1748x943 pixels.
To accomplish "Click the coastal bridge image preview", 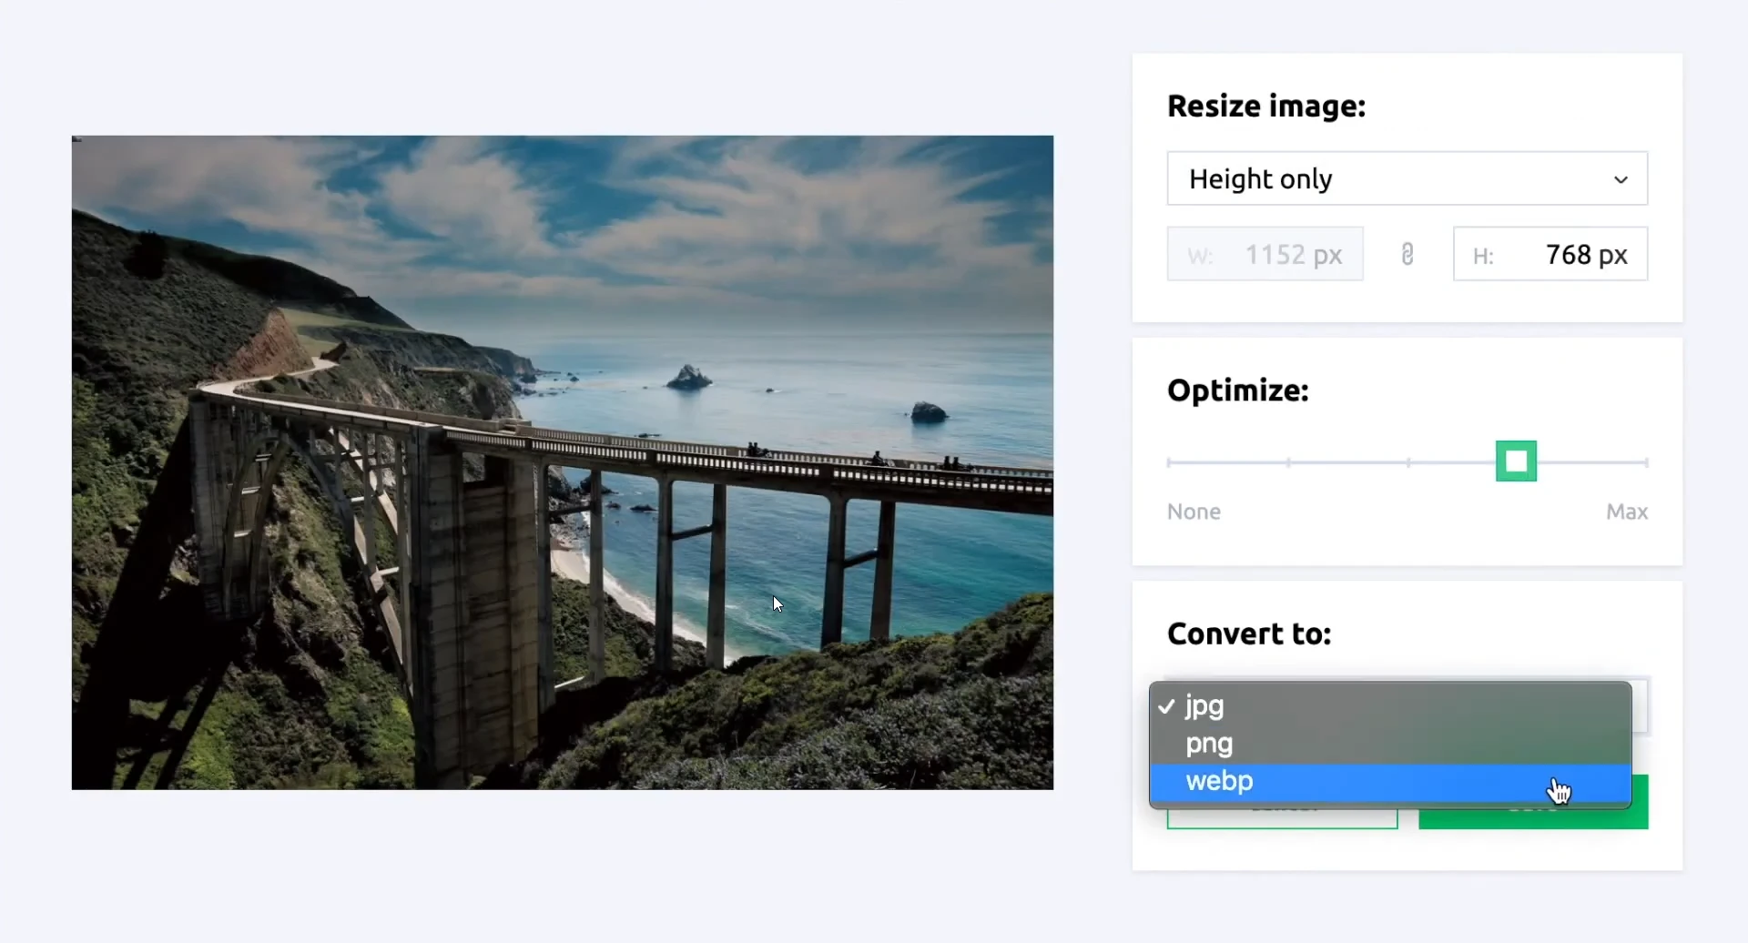I will (x=562, y=462).
